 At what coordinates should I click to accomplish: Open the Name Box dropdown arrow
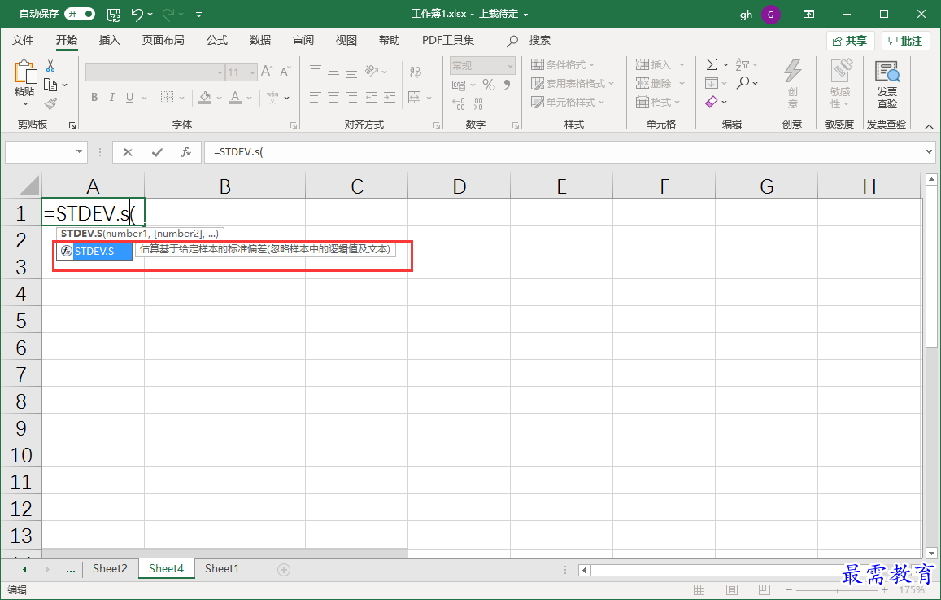pyautogui.click(x=79, y=152)
